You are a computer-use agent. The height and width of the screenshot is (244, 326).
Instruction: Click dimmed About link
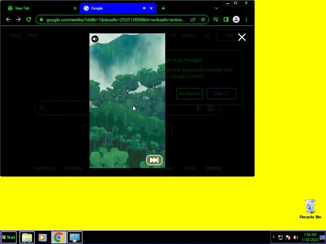(x=15, y=35)
